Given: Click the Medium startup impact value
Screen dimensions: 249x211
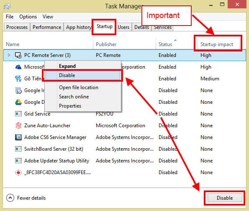Looking at the screenshot, I should 210,79.
